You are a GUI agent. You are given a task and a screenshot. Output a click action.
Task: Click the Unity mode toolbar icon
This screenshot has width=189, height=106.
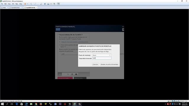click(x=54, y=4)
